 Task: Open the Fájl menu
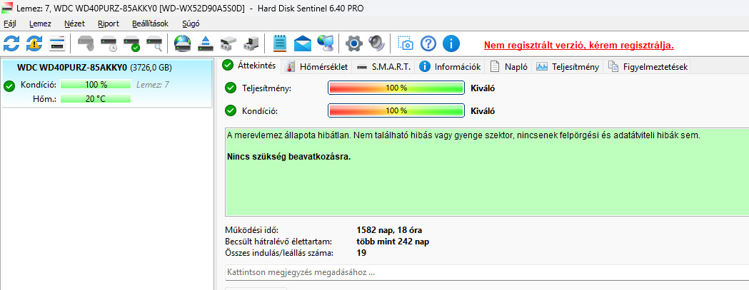point(9,24)
